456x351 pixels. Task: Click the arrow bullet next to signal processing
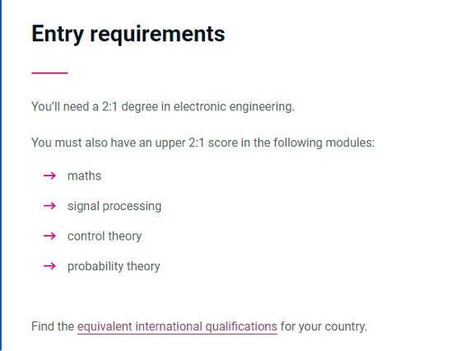point(49,206)
